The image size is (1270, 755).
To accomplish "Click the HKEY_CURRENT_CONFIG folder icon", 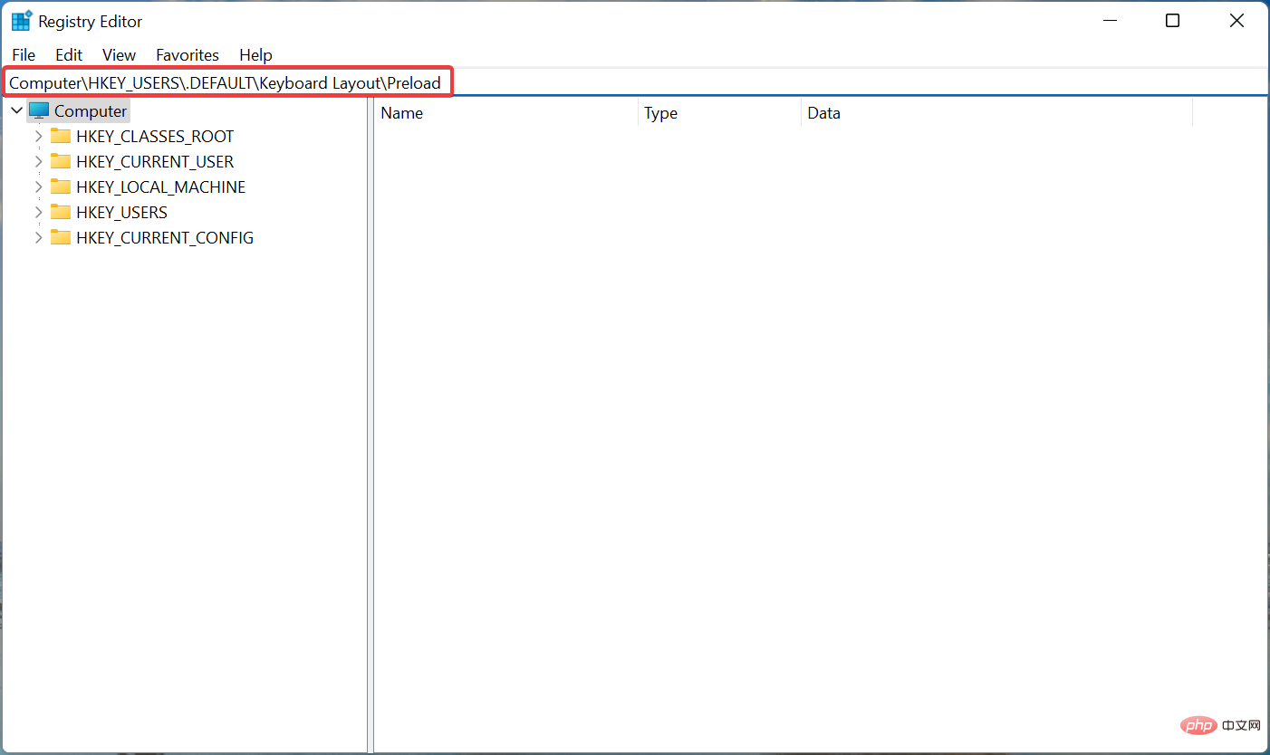I will [61, 237].
